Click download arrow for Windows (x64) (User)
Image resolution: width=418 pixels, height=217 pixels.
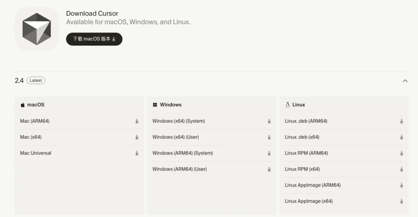click(x=269, y=137)
